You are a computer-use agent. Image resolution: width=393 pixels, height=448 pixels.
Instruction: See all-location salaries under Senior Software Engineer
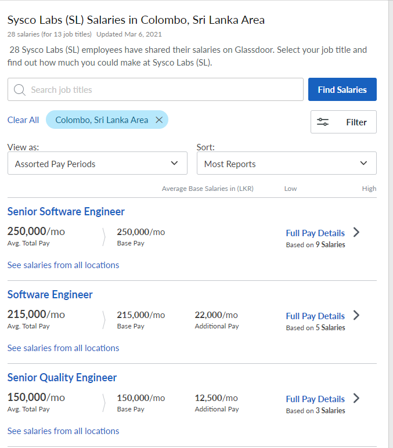click(x=63, y=265)
